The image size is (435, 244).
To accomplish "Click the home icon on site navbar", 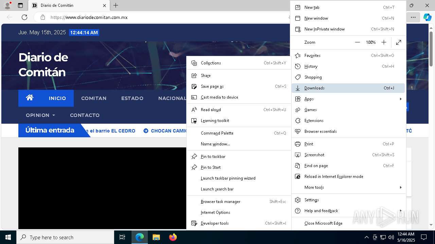I will (x=30, y=98).
